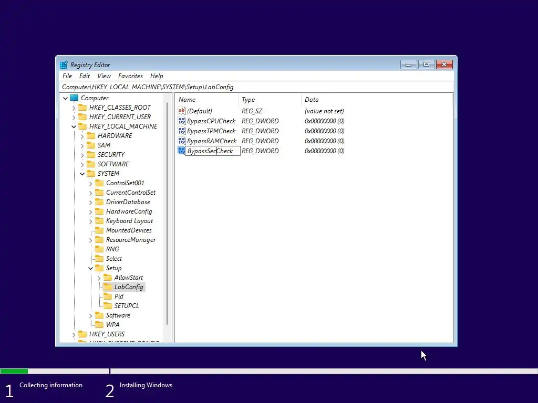Screen dimensions: 538x403
Task: Click the tree pane vertical scrollbar
Action: click(x=167, y=213)
